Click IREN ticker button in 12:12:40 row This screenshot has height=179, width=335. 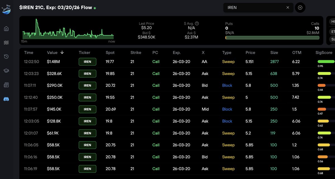pos(87,97)
